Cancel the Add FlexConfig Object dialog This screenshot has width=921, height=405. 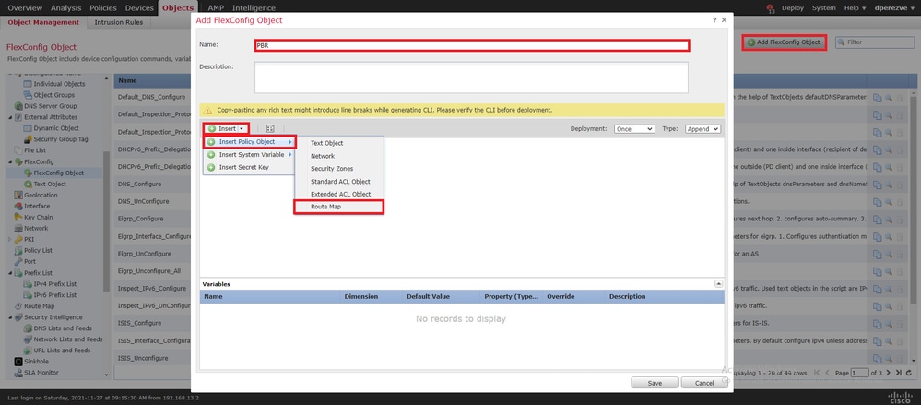[705, 383]
